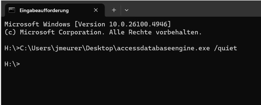The image size is (261, 105).
Task: Click the blank line above the executed command
Action: click(131, 40)
